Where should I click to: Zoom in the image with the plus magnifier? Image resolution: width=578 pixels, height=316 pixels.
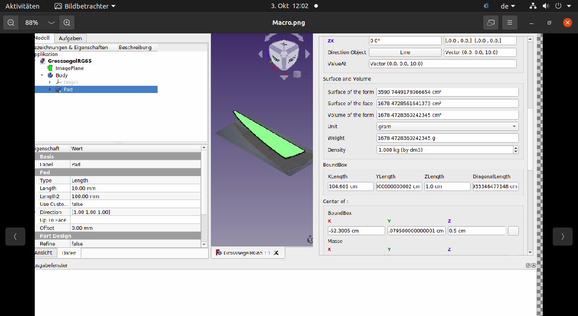point(67,23)
